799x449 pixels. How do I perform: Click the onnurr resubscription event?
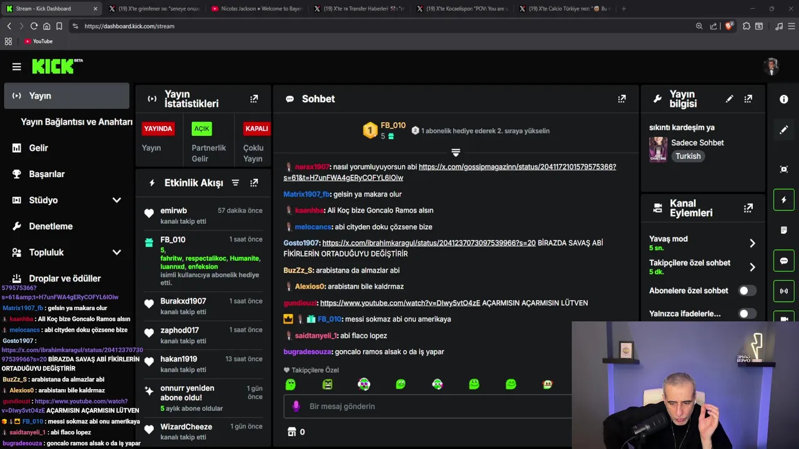203,398
